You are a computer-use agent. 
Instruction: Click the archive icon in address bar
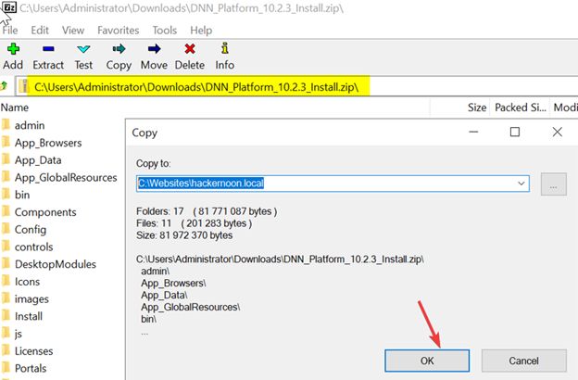pyautogui.click(x=24, y=86)
